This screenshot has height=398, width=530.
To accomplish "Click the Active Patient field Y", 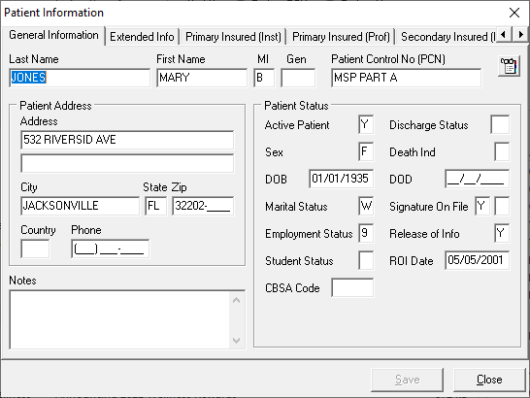I will coord(366,124).
